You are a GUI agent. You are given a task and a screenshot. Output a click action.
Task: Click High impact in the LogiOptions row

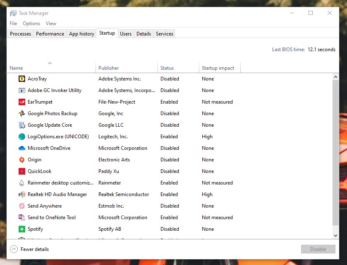pos(207,137)
